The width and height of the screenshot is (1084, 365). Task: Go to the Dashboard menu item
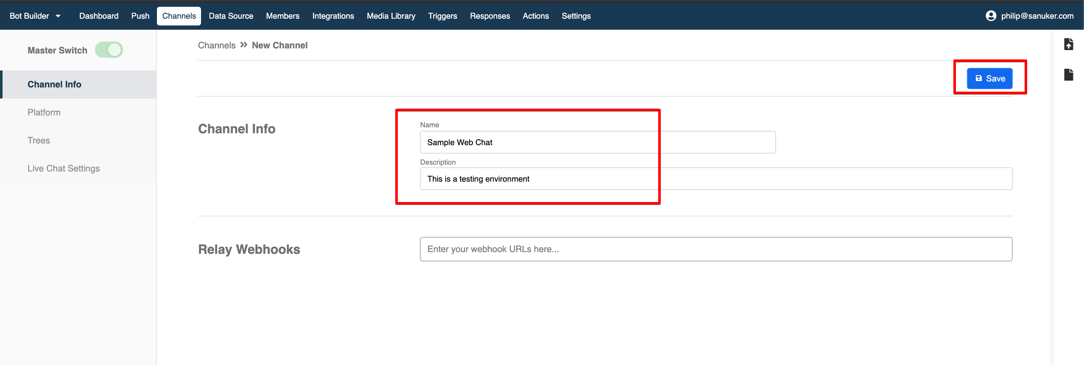pos(98,16)
